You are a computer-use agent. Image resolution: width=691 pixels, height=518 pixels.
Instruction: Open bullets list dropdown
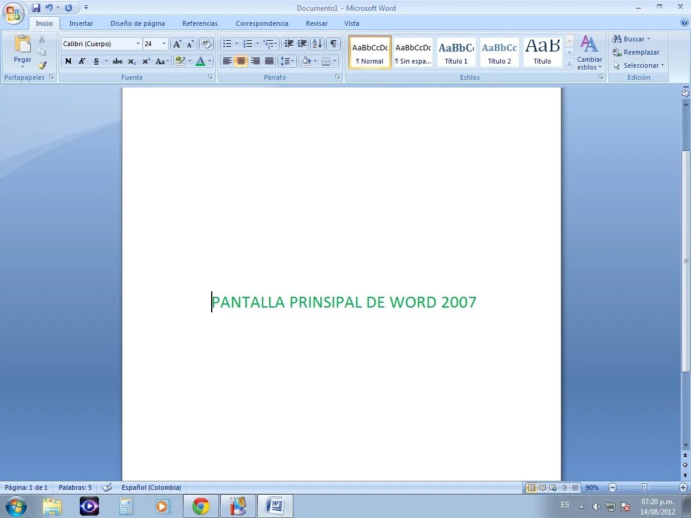pyautogui.click(x=237, y=44)
